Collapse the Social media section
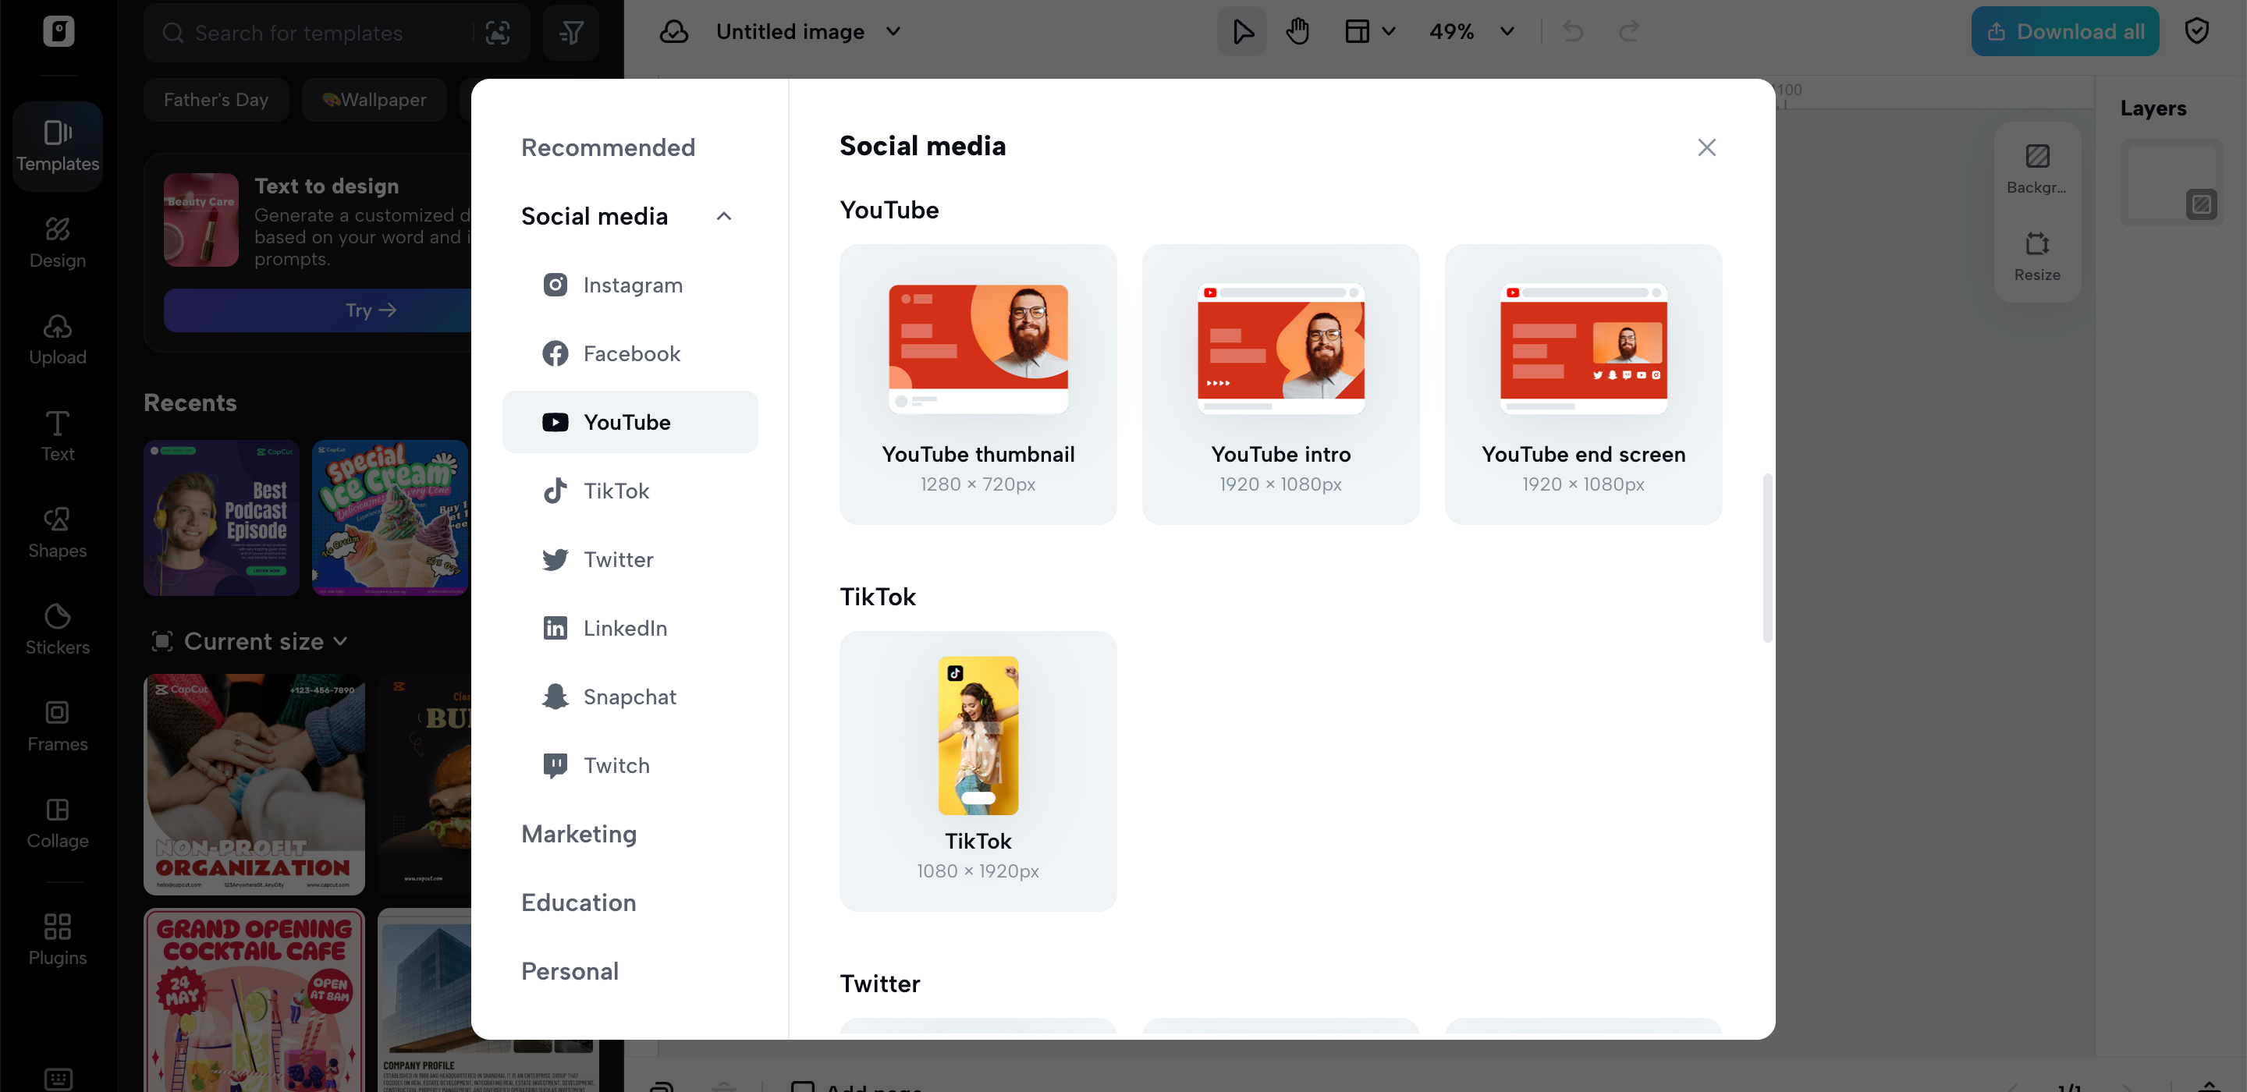2247x1092 pixels. [x=723, y=215]
